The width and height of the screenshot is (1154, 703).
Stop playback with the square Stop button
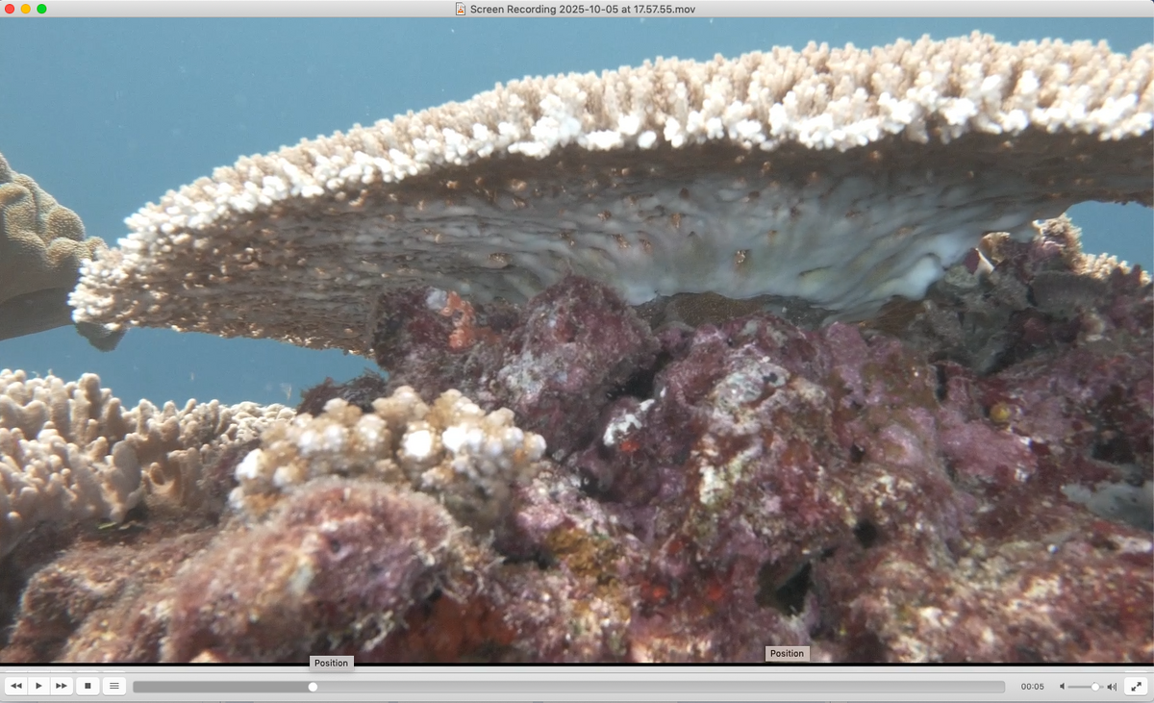[88, 686]
